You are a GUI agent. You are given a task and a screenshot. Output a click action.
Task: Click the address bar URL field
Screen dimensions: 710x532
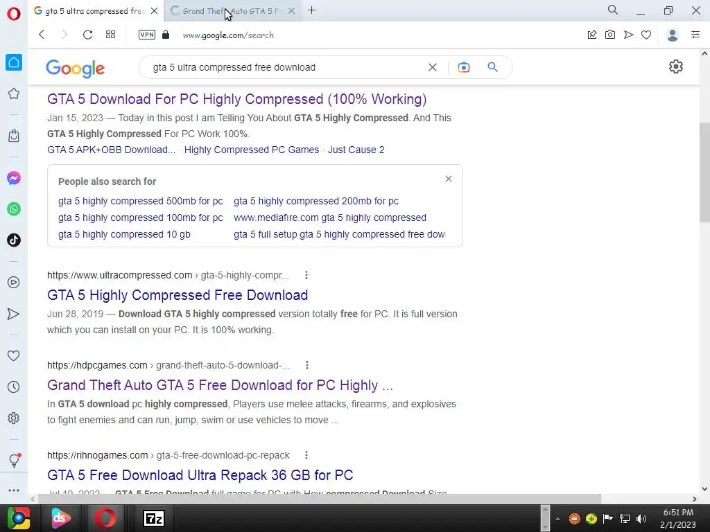pyautogui.click(x=228, y=35)
